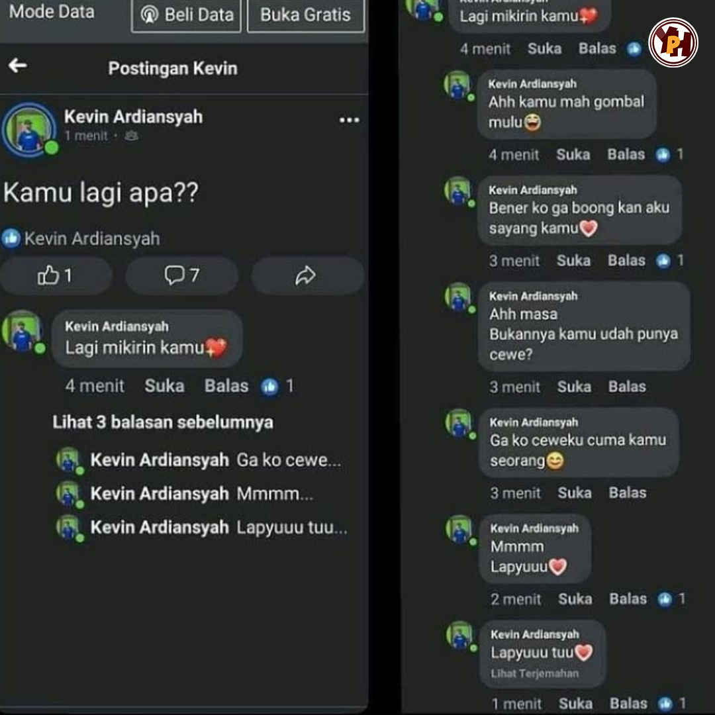Open comments via speech bubble icon showing 7

coord(181,275)
